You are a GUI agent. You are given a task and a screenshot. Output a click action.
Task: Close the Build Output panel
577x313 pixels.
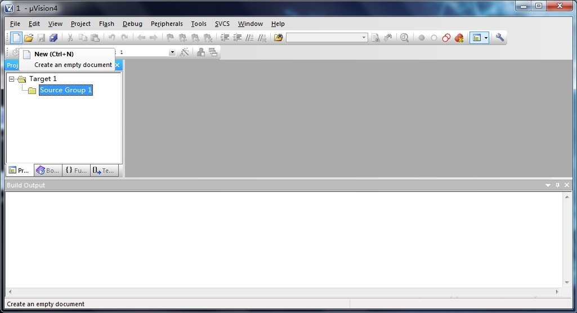click(x=567, y=185)
